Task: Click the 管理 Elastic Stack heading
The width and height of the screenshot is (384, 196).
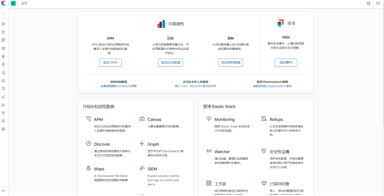Action: [x=219, y=107]
